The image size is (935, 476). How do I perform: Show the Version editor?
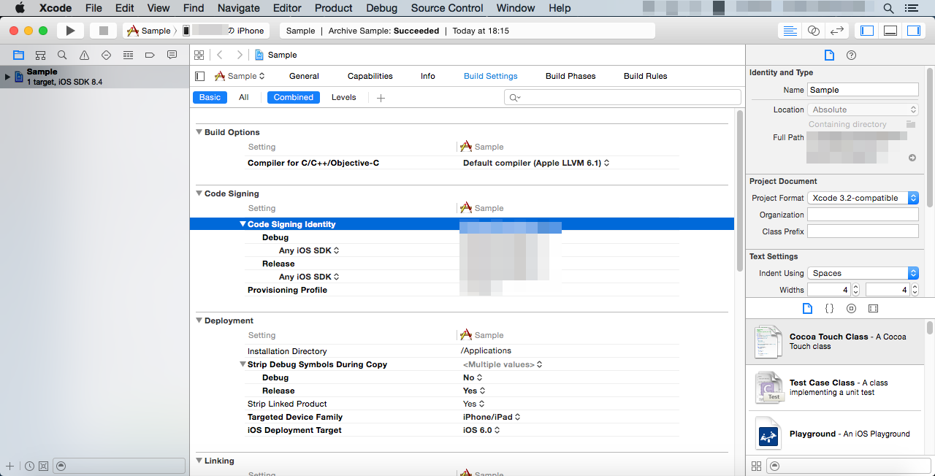[x=837, y=31]
